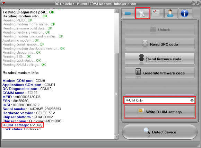201x148 pixels.
Task: Click the window resize grip corner
Action: click(x=199, y=146)
